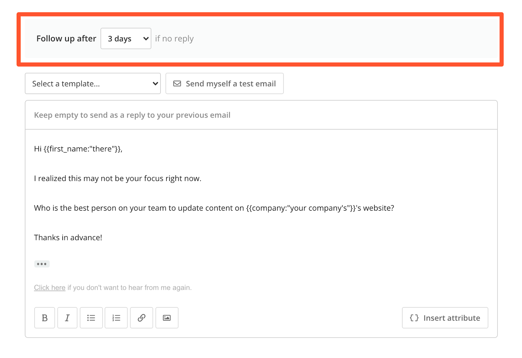The image size is (522, 358).
Task: Follow the 'Click here' unsubscribe link
Action: pyautogui.click(x=50, y=287)
